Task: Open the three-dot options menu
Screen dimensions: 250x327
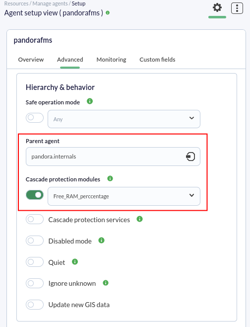Action: [x=237, y=8]
